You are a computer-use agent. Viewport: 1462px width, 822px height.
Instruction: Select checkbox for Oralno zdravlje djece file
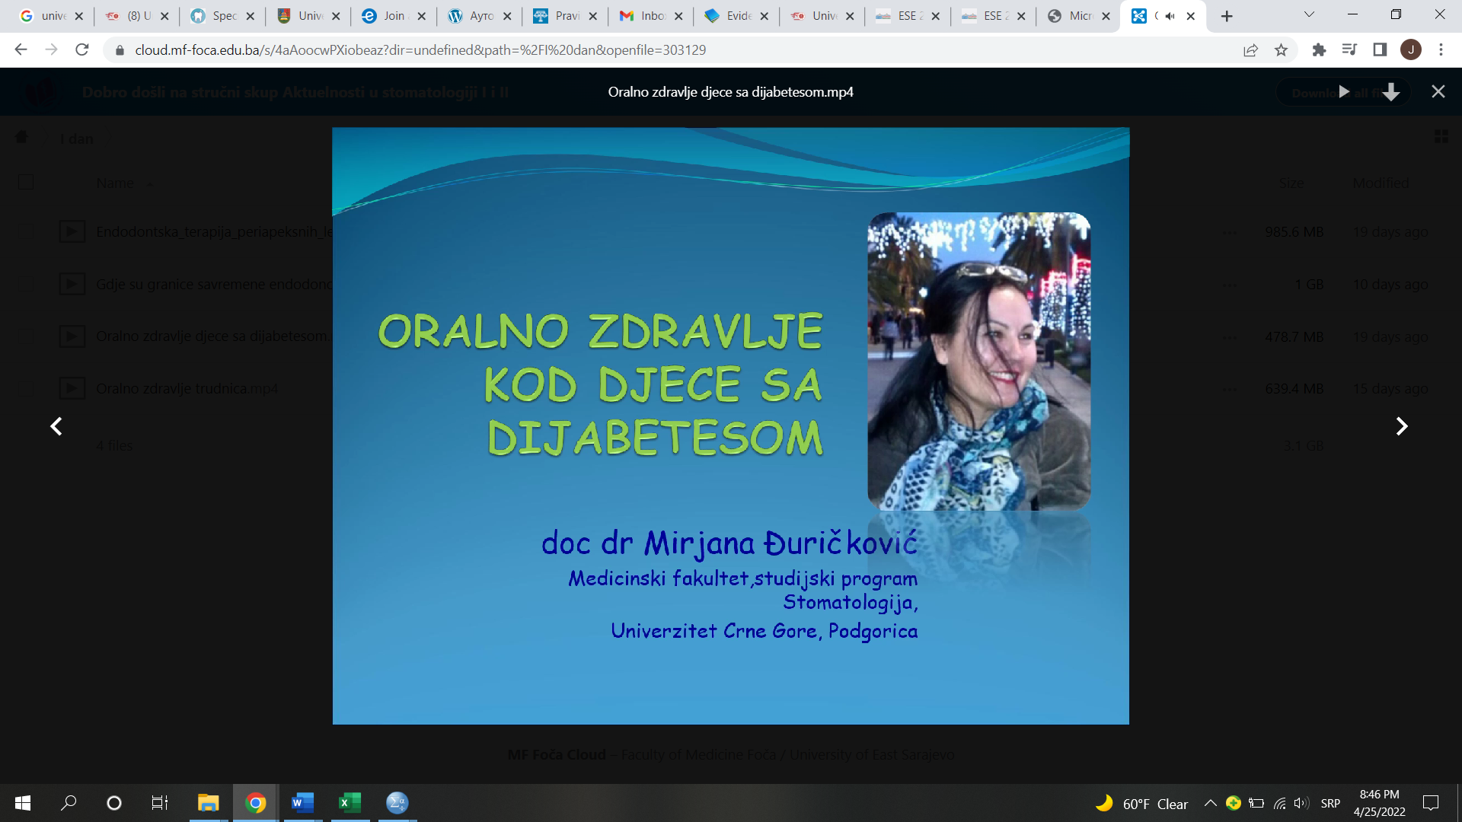click(x=26, y=336)
